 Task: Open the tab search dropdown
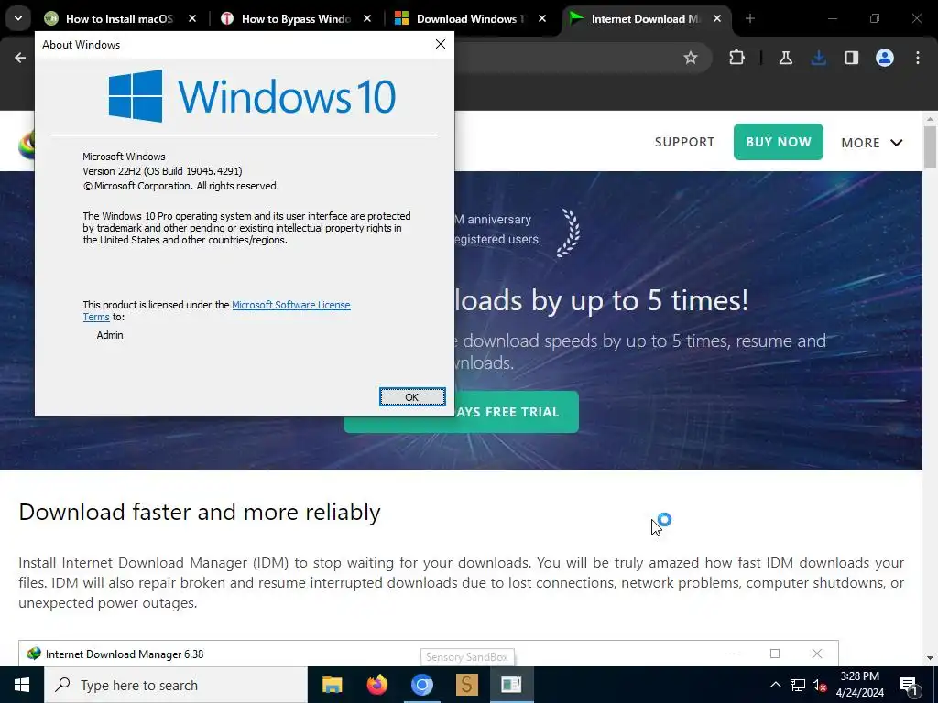tap(18, 18)
